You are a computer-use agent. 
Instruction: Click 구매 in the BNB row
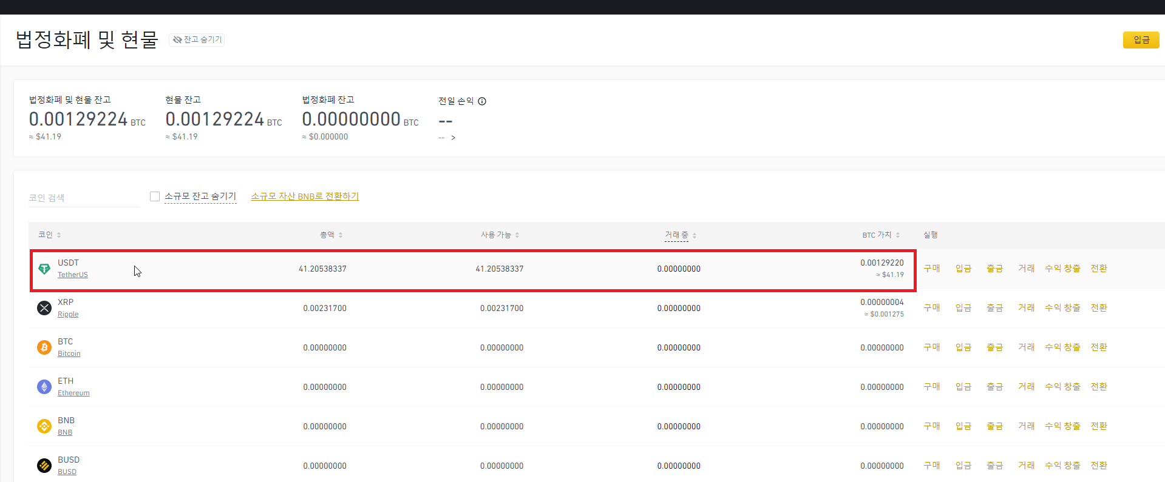coord(932,426)
